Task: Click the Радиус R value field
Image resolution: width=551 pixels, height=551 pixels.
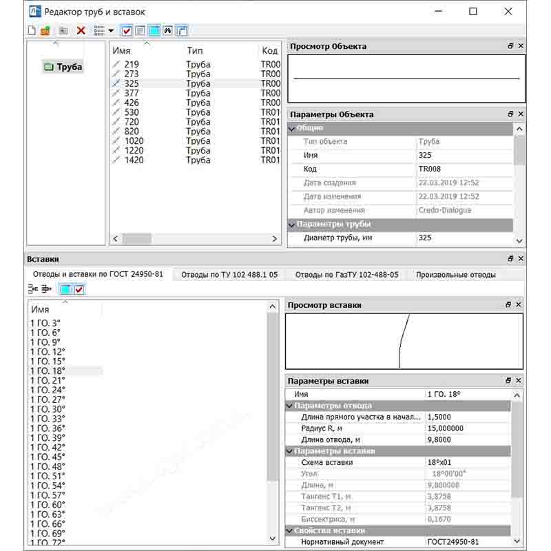Action: [468, 428]
